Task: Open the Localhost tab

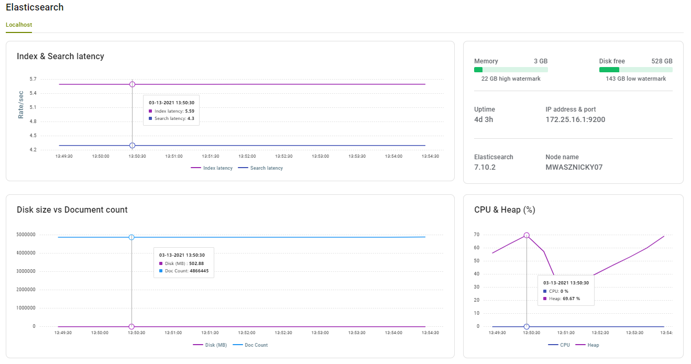Action: 19,25
